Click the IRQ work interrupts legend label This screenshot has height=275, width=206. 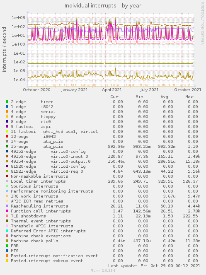34,196
